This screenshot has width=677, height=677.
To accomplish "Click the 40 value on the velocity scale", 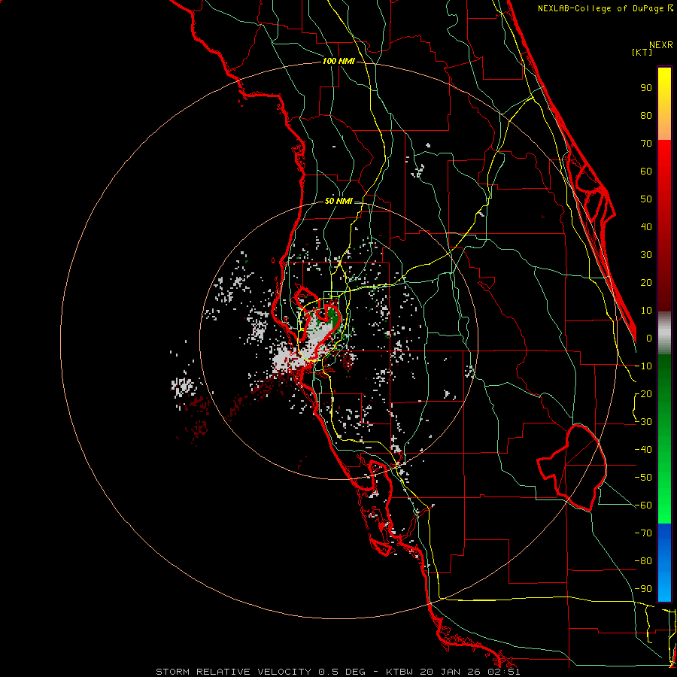I will click(646, 227).
